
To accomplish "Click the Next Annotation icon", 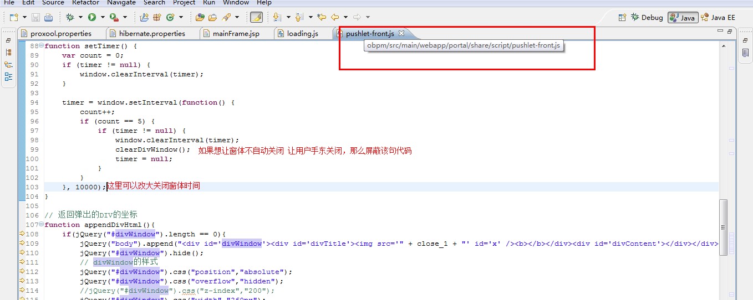I will point(277,18).
